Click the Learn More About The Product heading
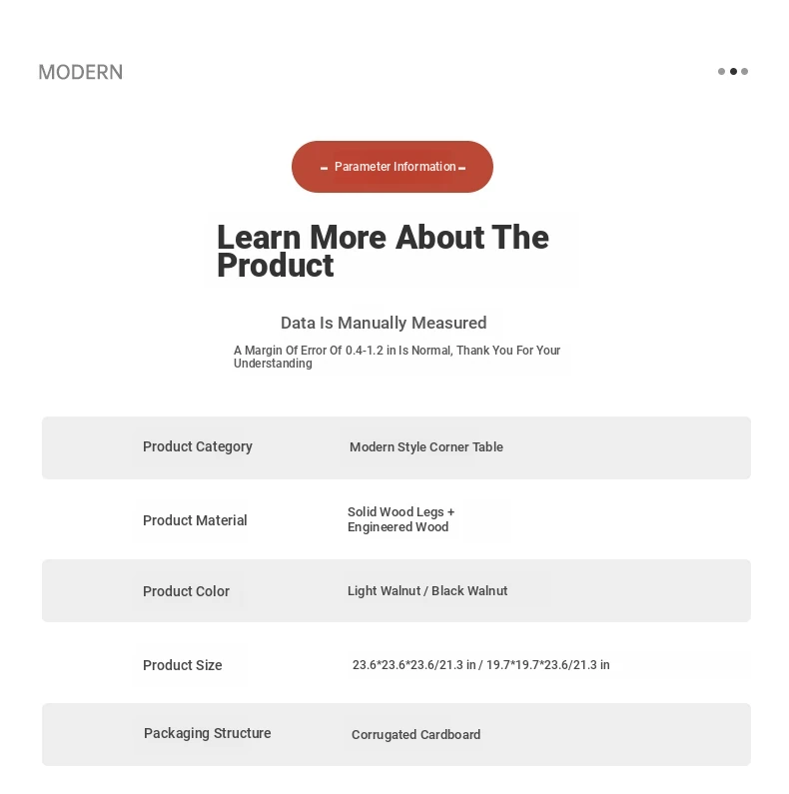 [383, 251]
